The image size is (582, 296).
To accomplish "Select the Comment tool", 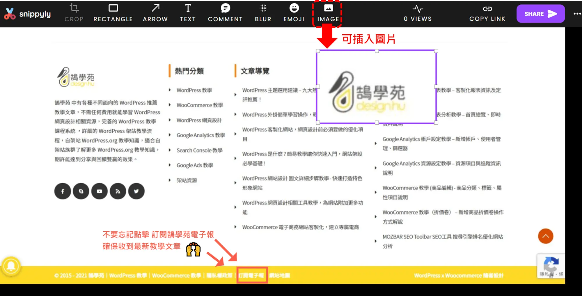I will 225,13.
